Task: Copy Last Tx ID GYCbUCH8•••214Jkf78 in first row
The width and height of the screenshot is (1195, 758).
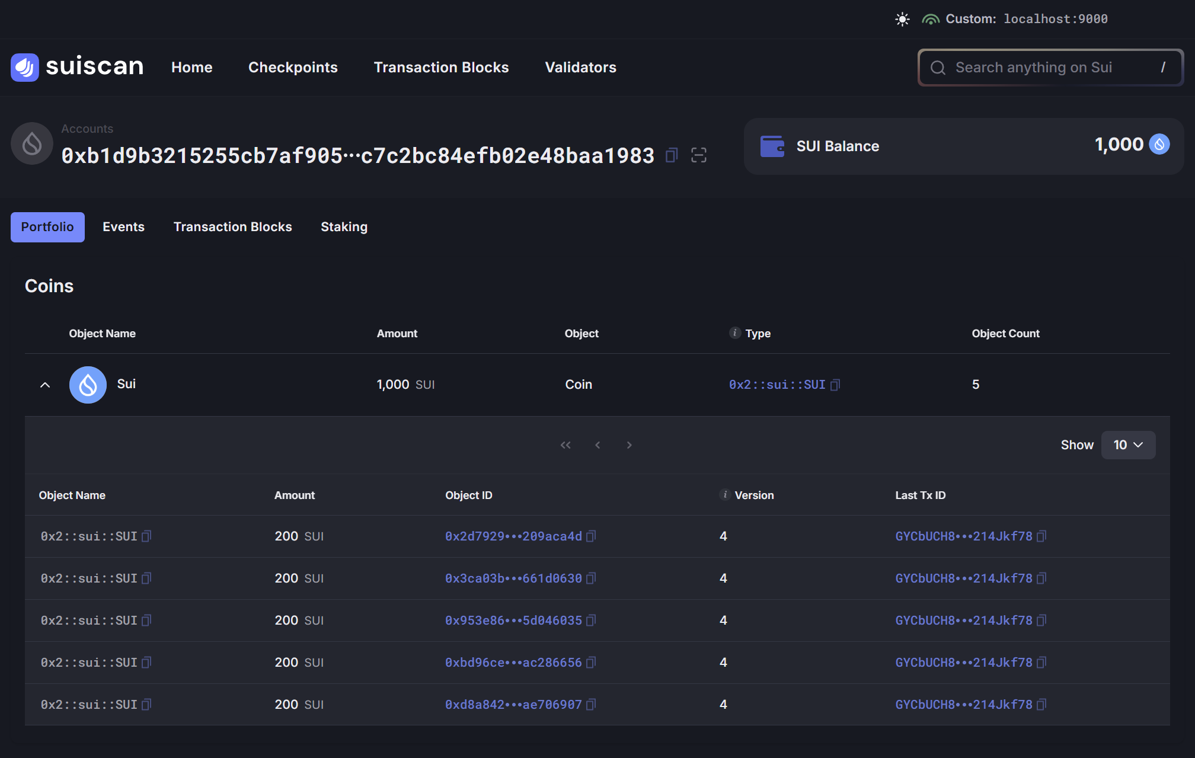Action: click(1041, 536)
